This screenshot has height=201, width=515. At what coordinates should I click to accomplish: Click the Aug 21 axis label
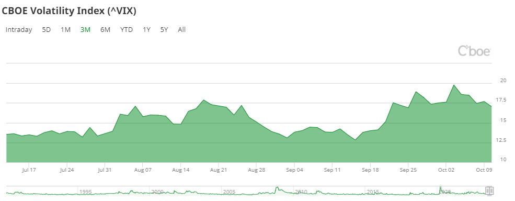click(219, 170)
